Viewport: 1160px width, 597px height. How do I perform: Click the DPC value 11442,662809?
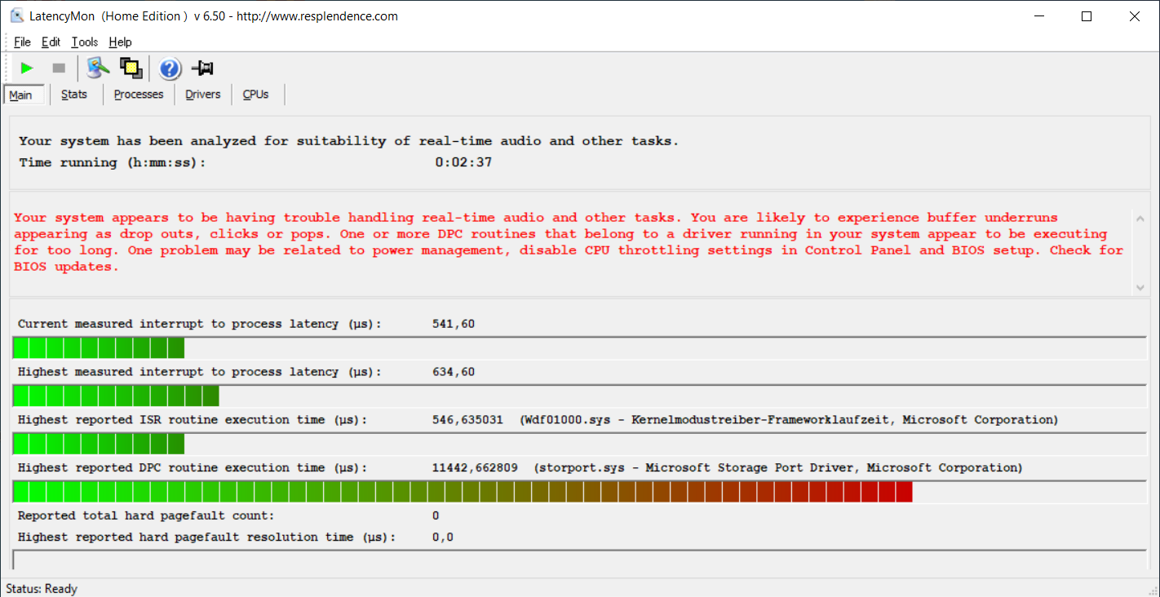[475, 468]
